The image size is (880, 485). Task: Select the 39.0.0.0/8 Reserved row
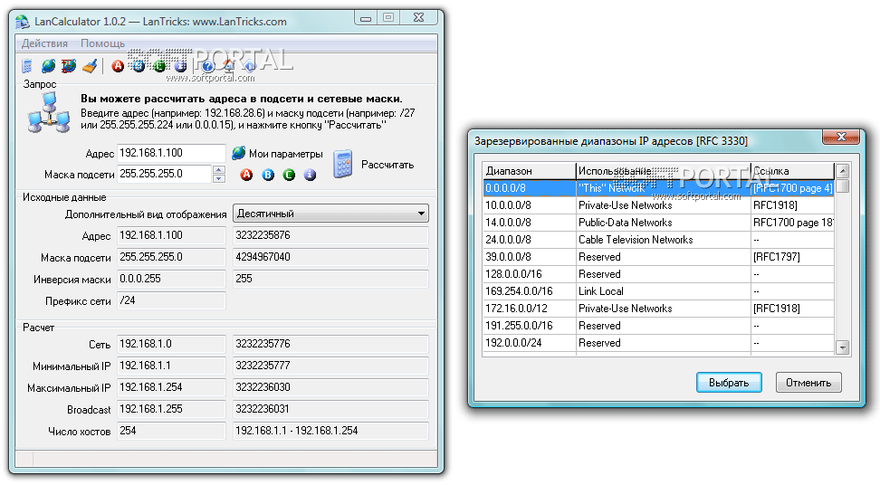[658, 257]
